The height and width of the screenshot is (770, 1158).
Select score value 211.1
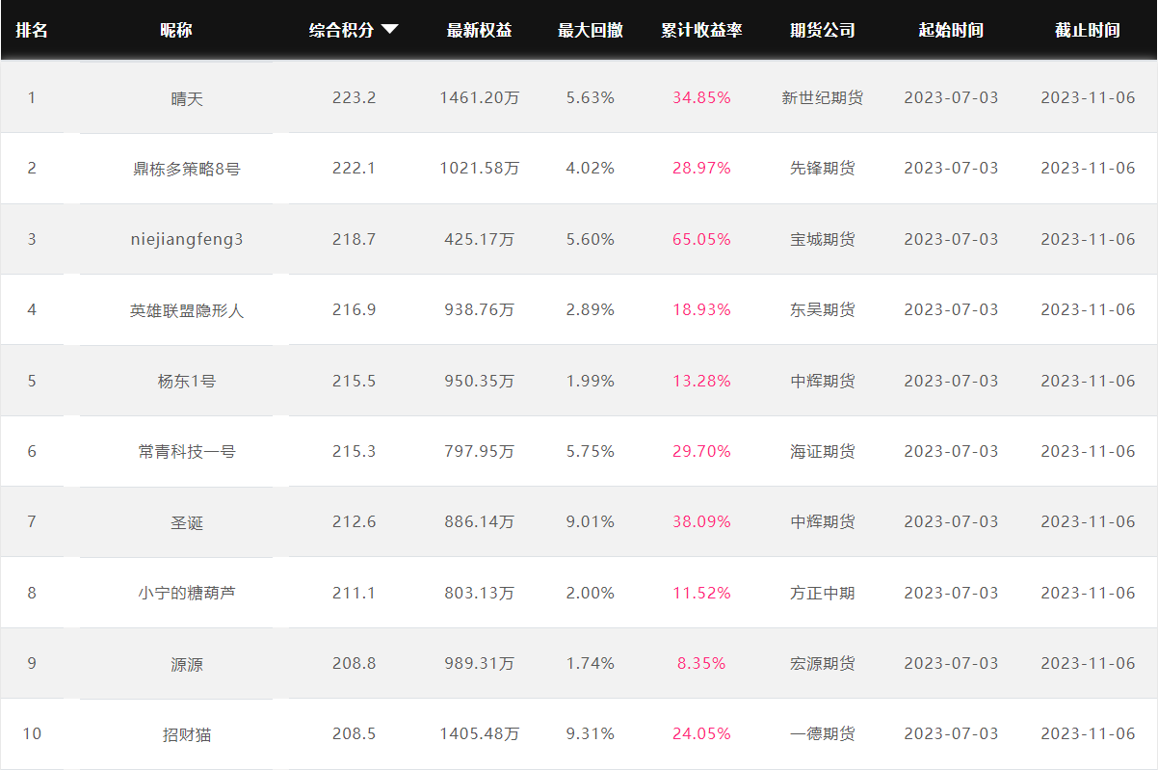point(355,593)
